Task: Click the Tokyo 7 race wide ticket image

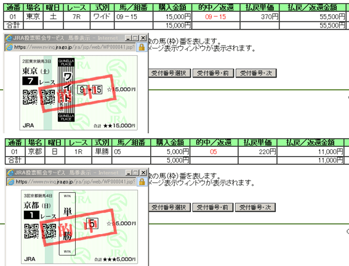Action: tap(79, 93)
